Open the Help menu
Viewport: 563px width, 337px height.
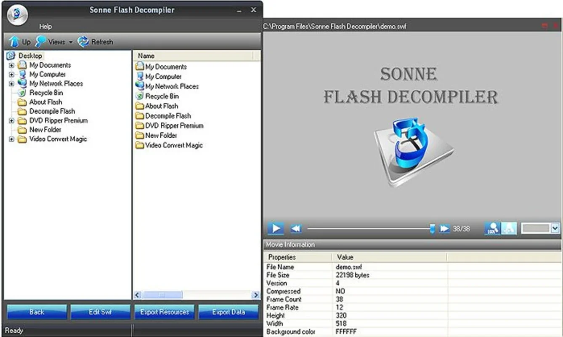tap(45, 26)
